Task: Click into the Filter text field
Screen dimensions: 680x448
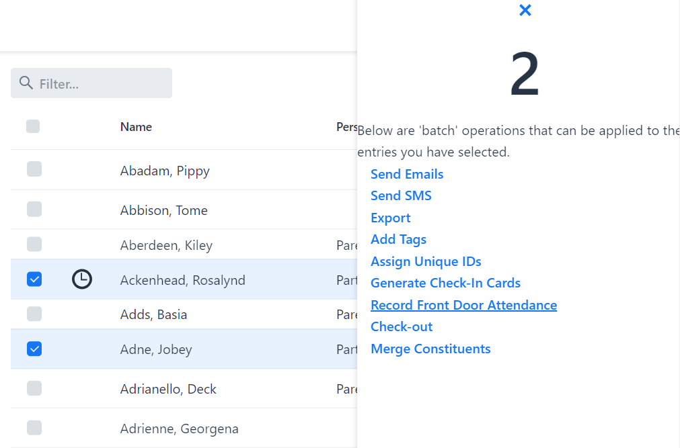Action: 101,83
